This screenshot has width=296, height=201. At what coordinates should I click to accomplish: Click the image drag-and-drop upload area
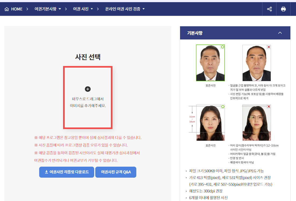tap(88, 97)
